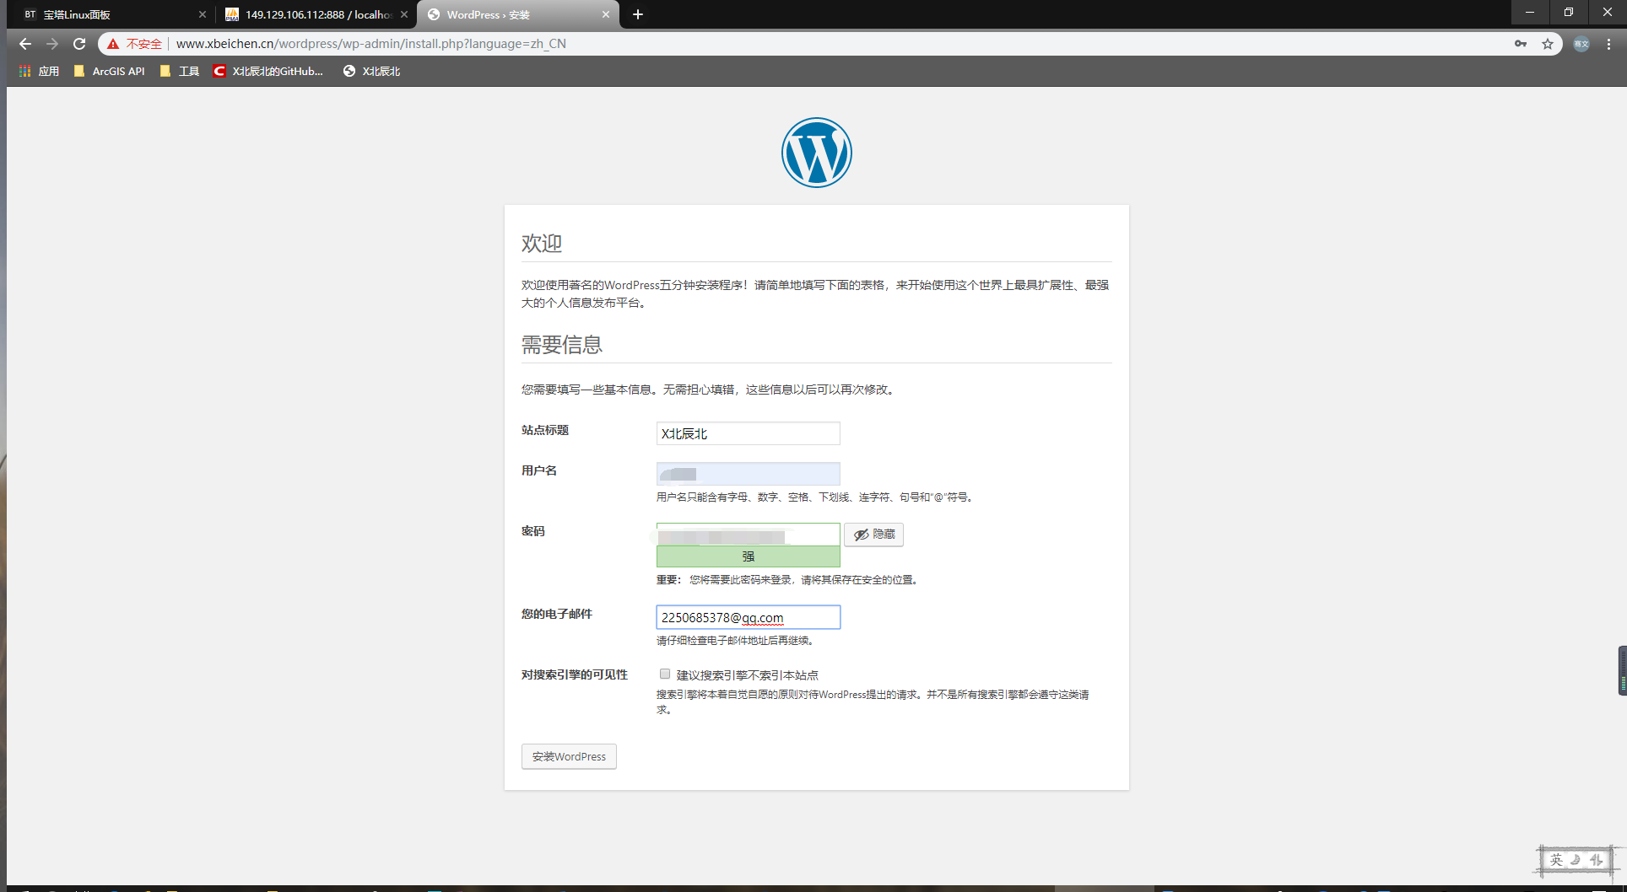Click the address bar URL
The image size is (1627, 892).
tap(371, 44)
